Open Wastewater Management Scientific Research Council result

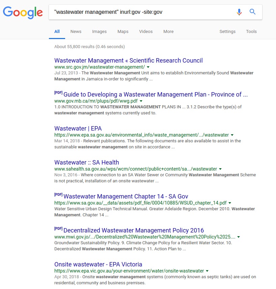tap(129, 61)
